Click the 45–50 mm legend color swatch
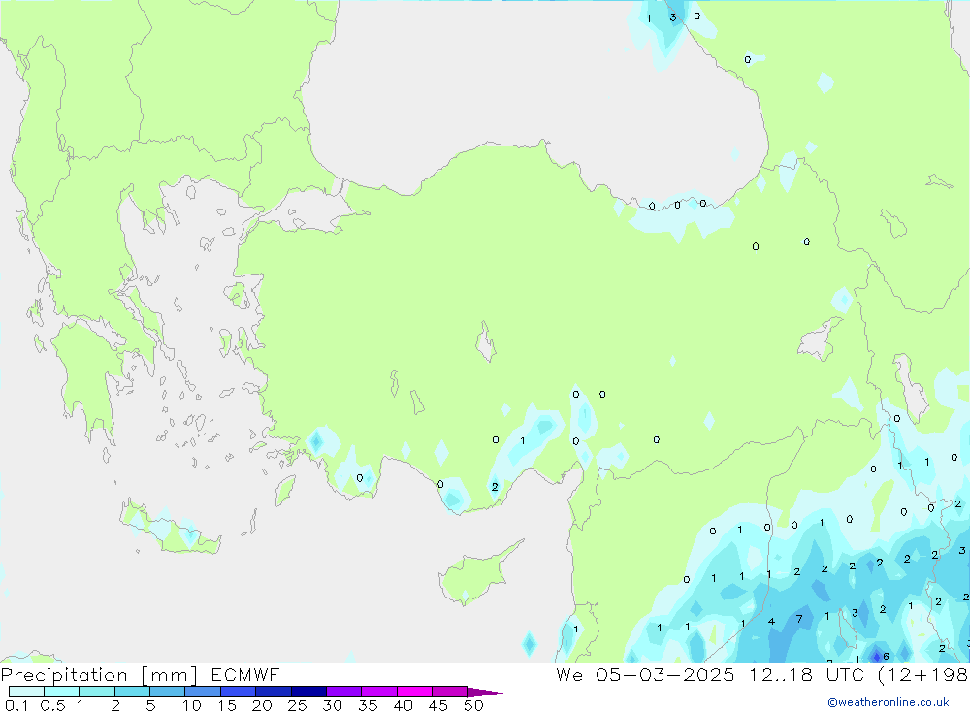 [x=449, y=692]
